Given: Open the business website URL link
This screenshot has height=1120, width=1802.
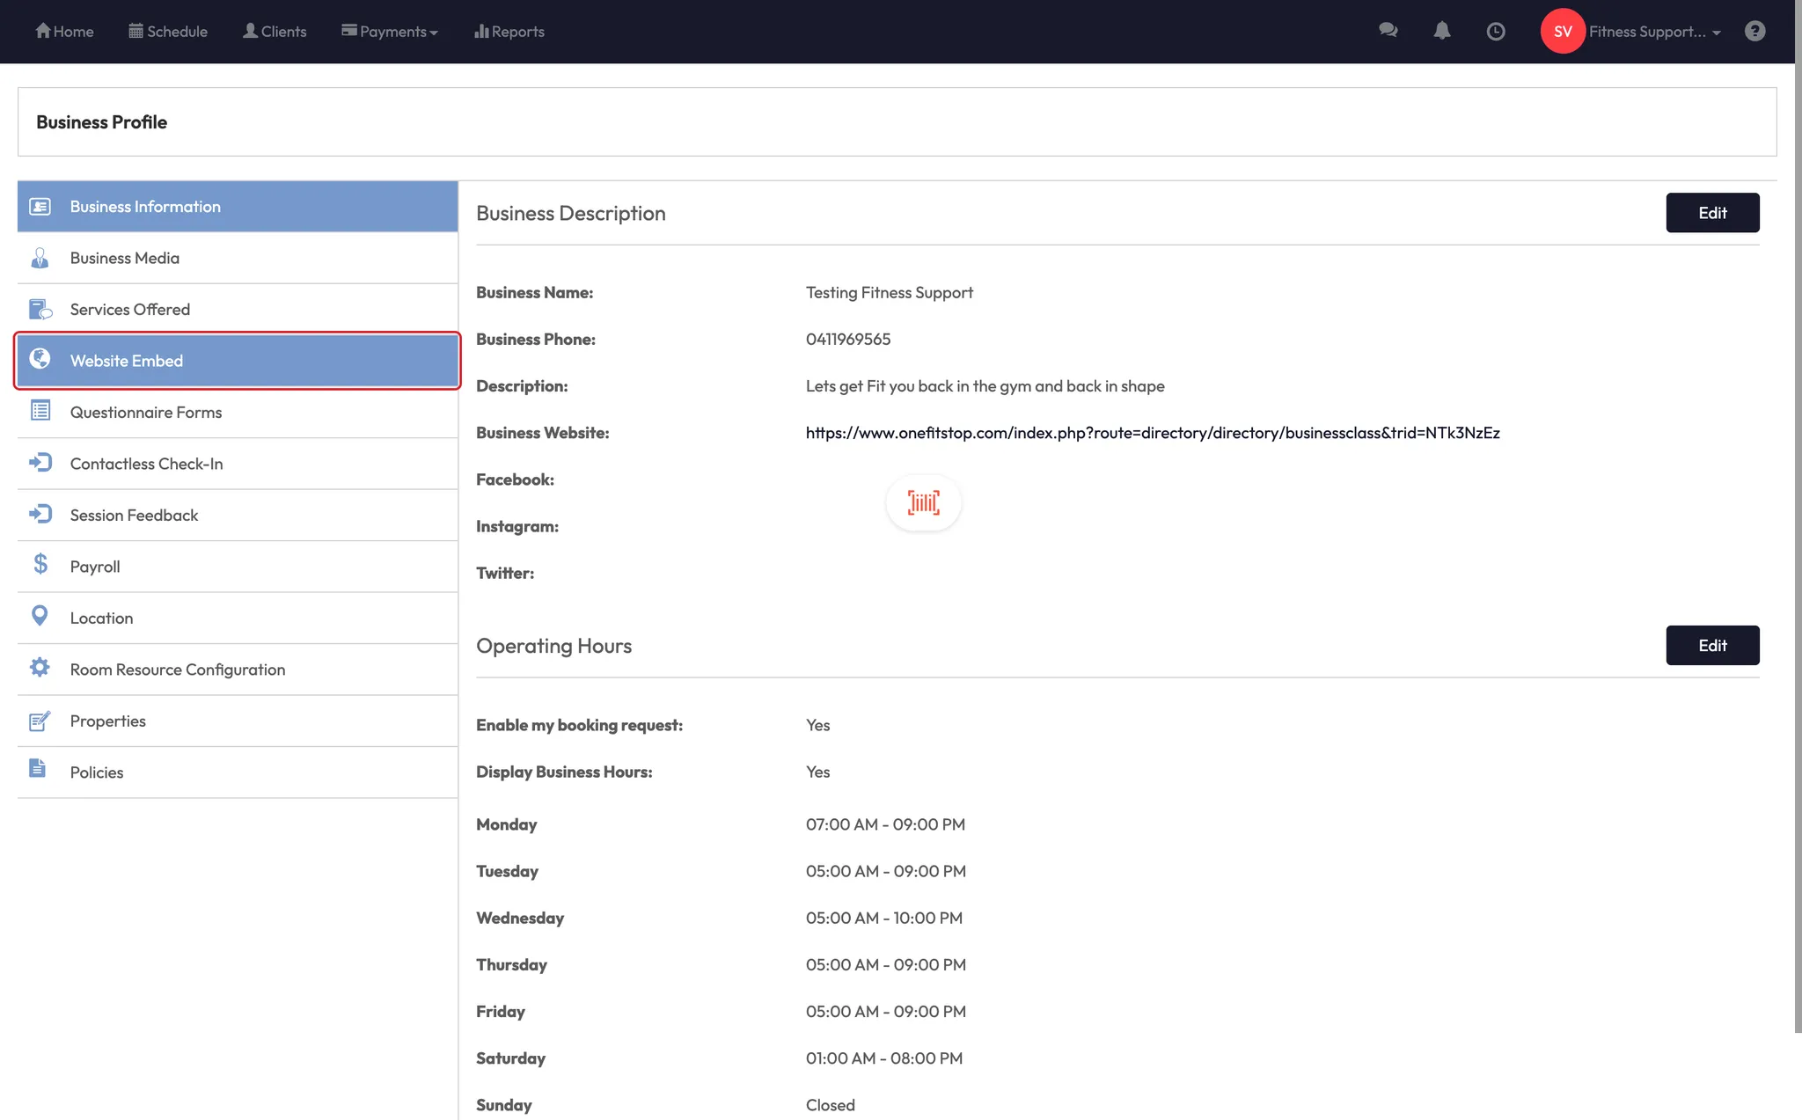Looking at the screenshot, I should coord(1152,433).
